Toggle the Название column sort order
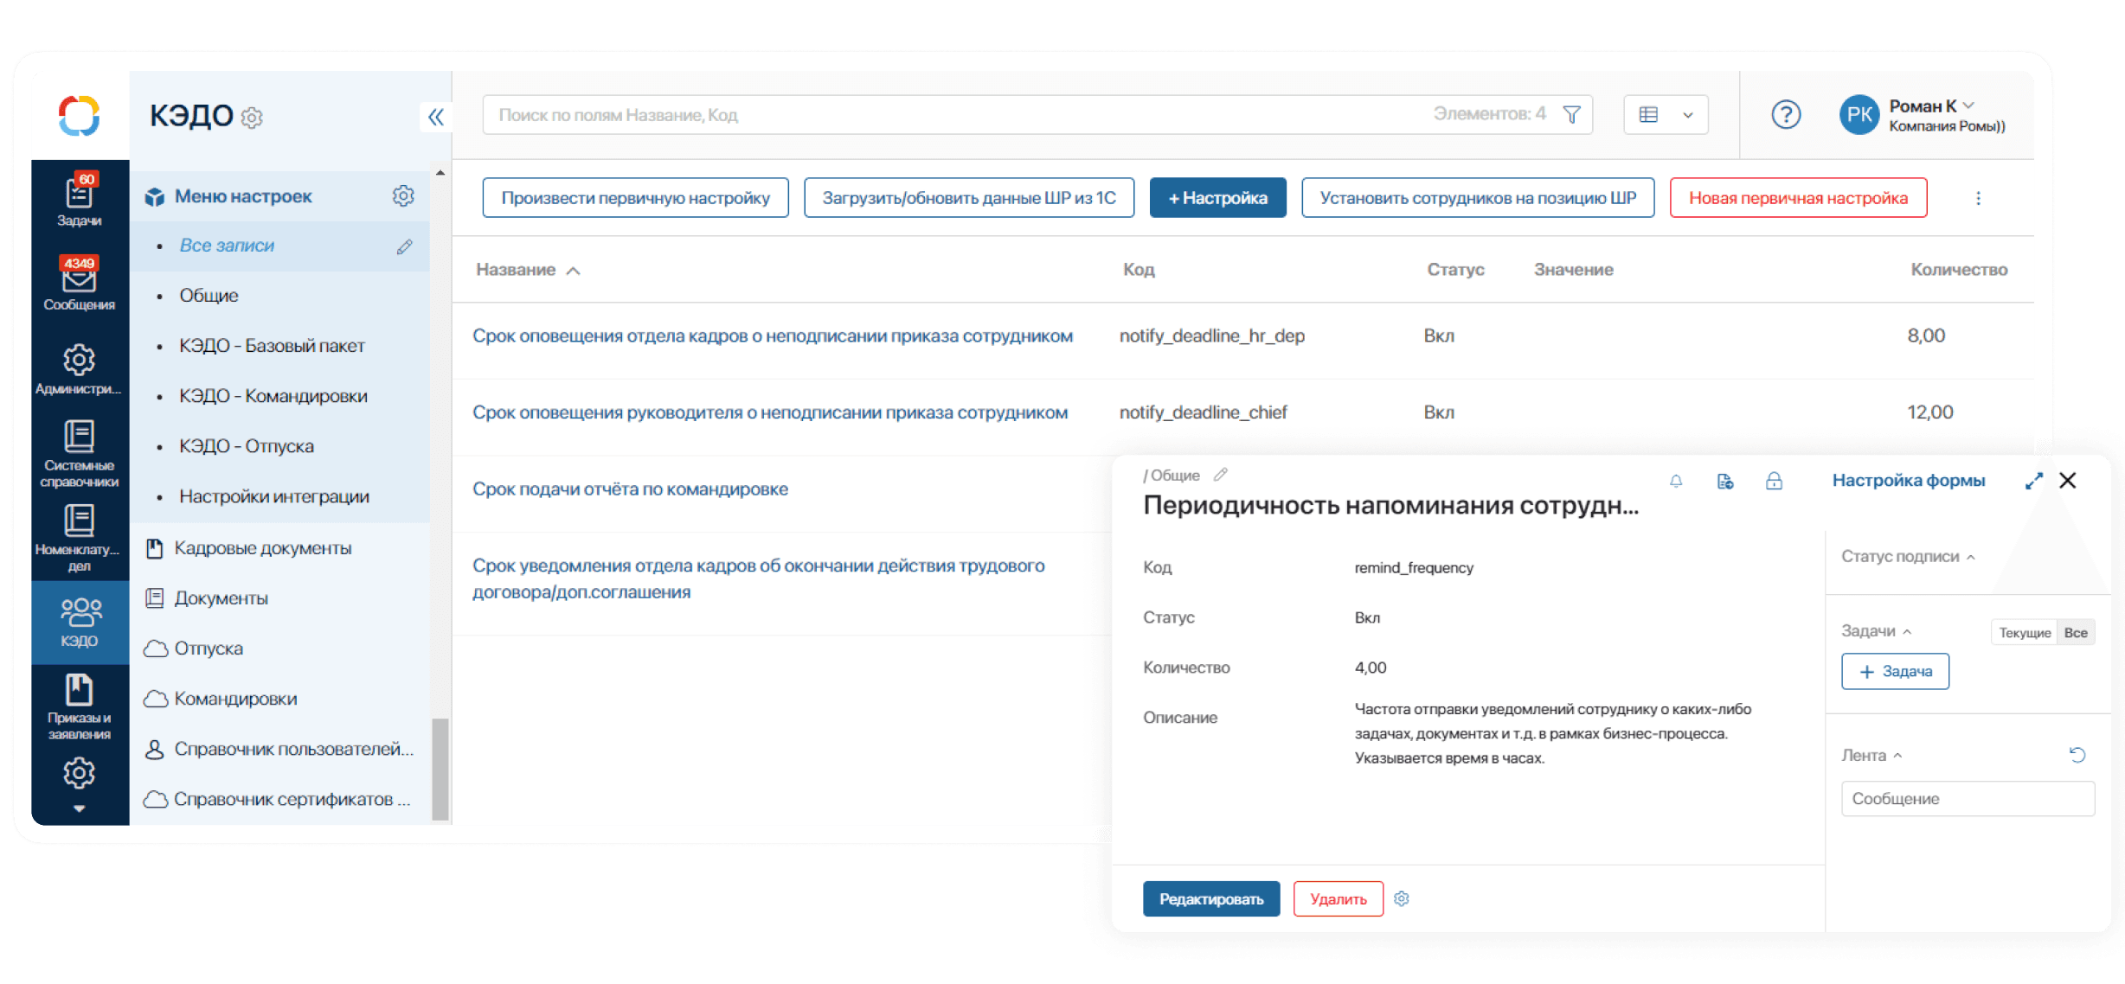Image resolution: width=2125 pixels, height=984 pixels. tap(574, 270)
